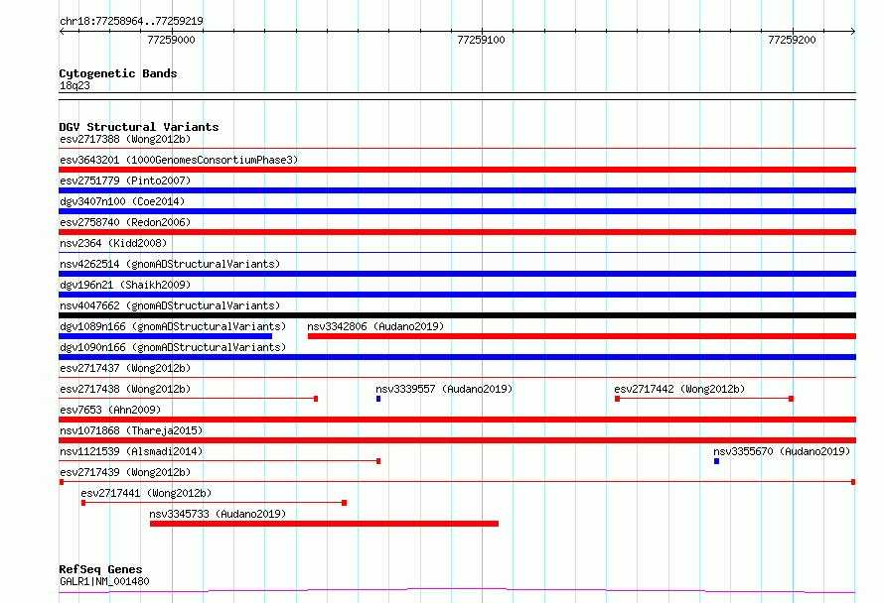
Task: Open nsv3339557 (Audano2019) label
Action: coord(444,389)
